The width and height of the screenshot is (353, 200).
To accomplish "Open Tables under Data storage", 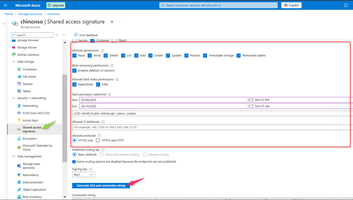I will point(26,91).
